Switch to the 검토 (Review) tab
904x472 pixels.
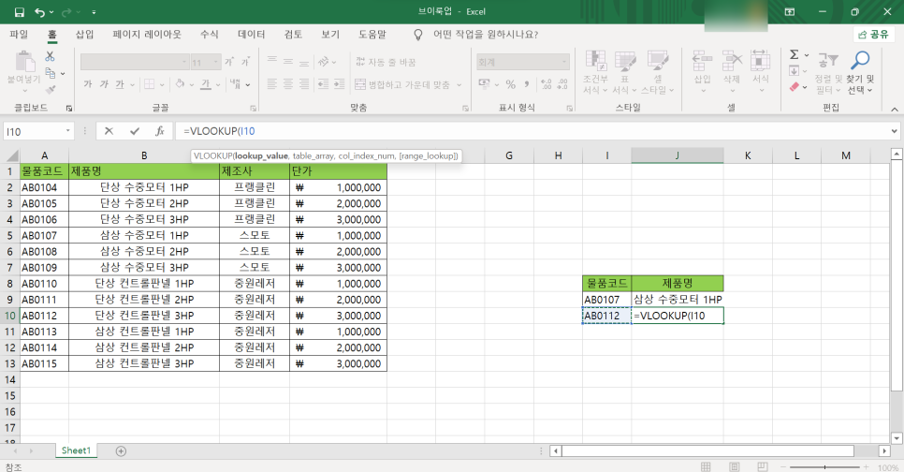[x=293, y=35]
